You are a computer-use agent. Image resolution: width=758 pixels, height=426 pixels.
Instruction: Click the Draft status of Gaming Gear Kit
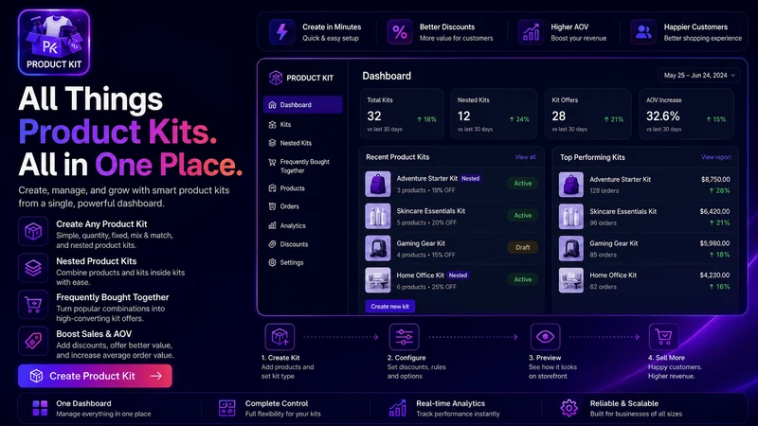point(523,247)
